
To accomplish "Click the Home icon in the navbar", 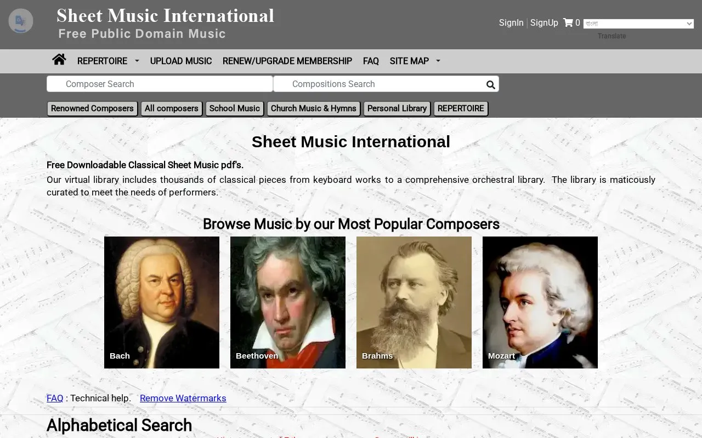I will pyautogui.click(x=59, y=60).
